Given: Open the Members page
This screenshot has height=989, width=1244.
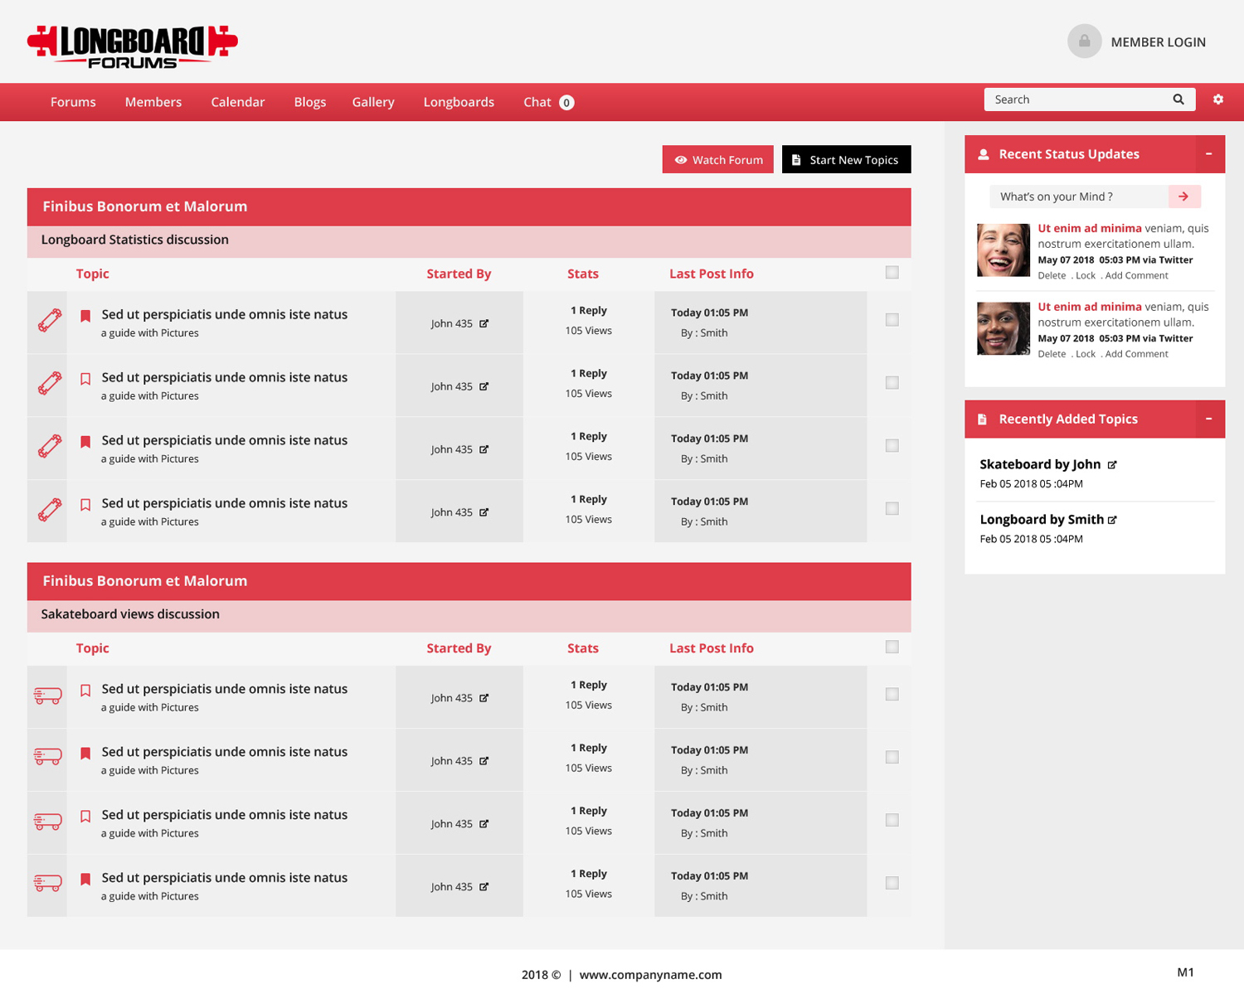Looking at the screenshot, I should pyautogui.click(x=153, y=102).
